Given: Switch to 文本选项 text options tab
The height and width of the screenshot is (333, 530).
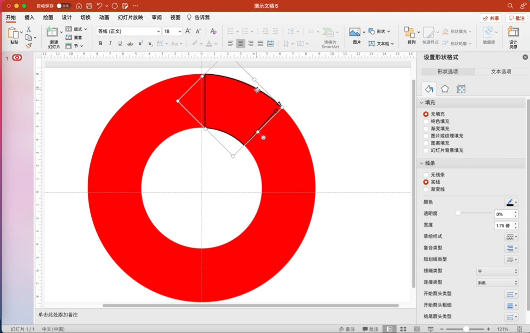Looking at the screenshot, I should [501, 72].
